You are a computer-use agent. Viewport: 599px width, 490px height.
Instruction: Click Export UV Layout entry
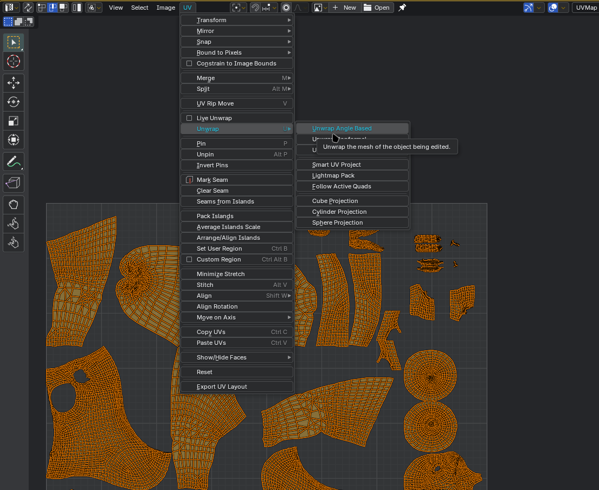[x=237, y=387]
